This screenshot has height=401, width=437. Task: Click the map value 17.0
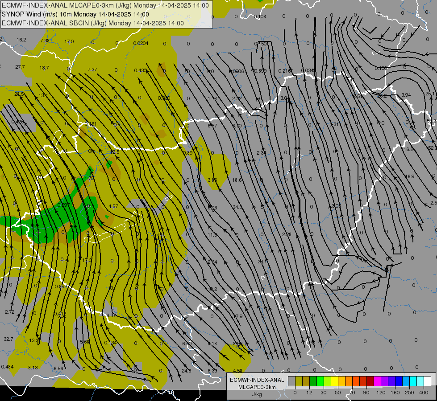coord(69,41)
